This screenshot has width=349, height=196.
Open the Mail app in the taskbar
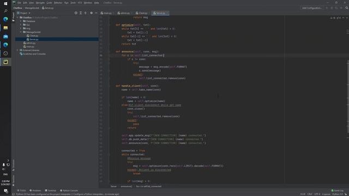pos(5,36)
